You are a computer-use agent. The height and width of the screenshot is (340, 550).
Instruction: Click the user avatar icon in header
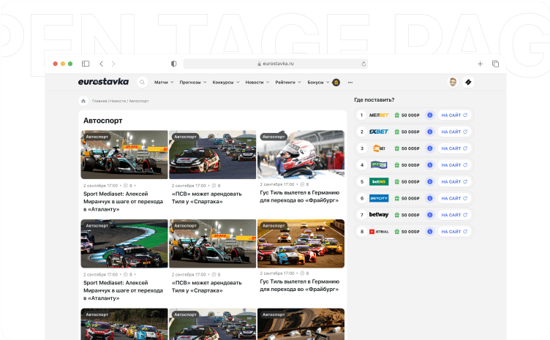pyautogui.click(x=453, y=83)
